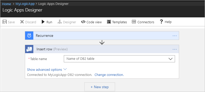Click the Discard X icon
Screen dimensions: 205x92
tap(22, 22)
